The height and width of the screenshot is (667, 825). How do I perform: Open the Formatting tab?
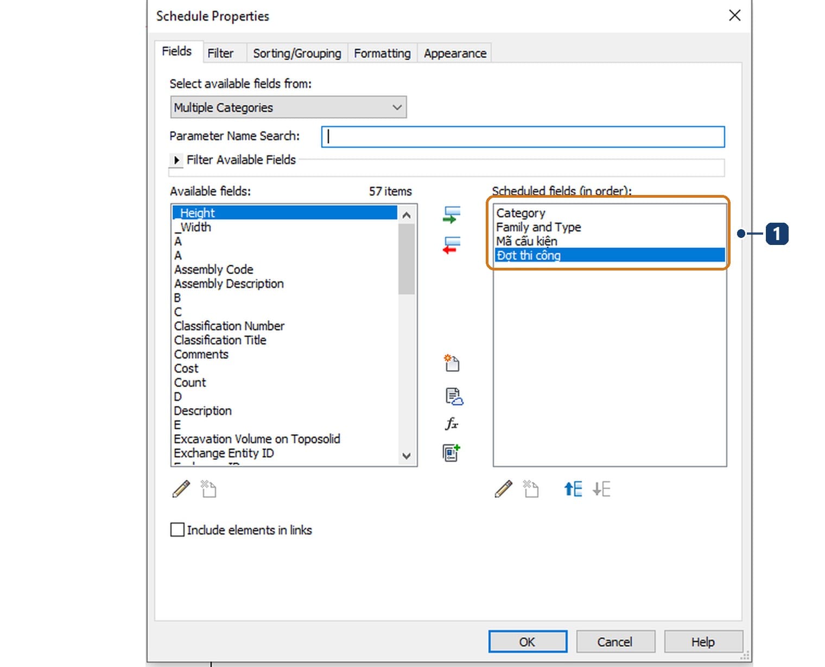(x=382, y=53)
